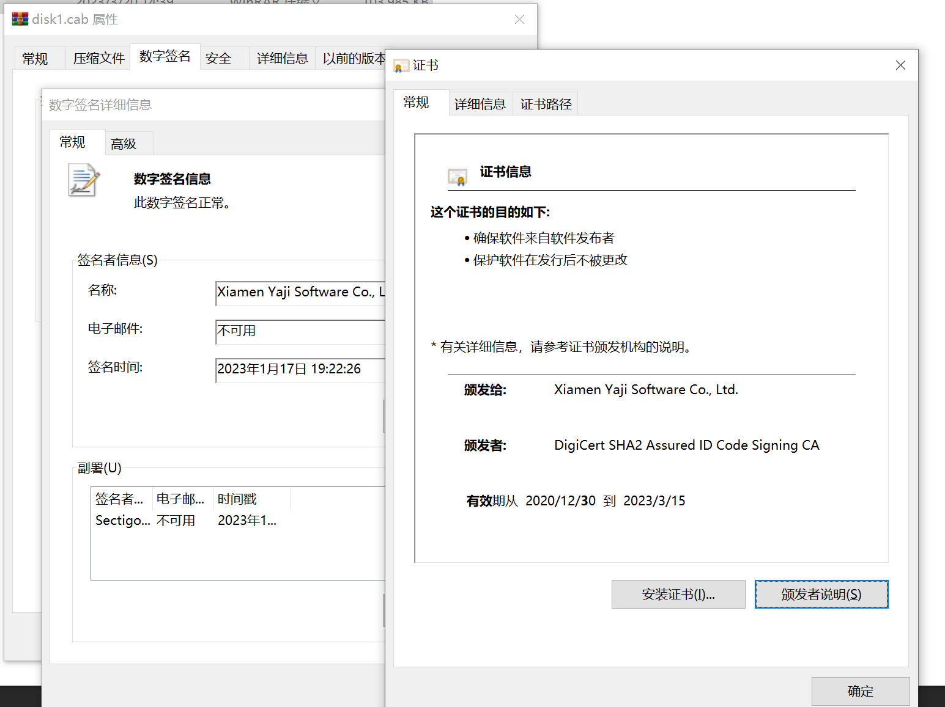Click the 安装证书(I)... button
Viewport: 945px width, 707px height.
(x=678, y=595)
